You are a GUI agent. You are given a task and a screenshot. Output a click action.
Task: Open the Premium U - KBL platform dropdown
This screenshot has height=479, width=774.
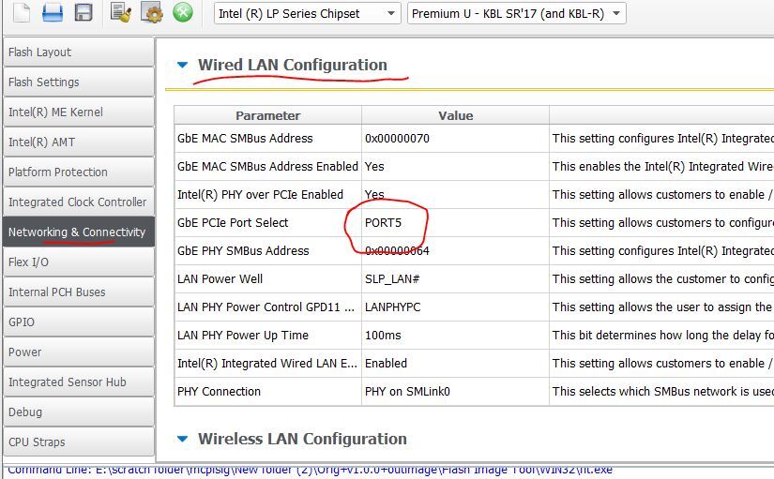click(517, 13)
